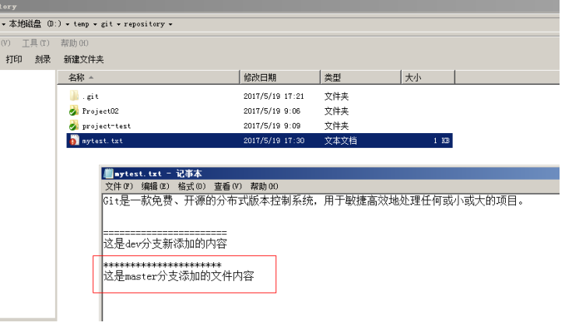The height and width of the screenshot is (326, 565).
Task: Click the project-test folder icon
Action: [74, 125]
